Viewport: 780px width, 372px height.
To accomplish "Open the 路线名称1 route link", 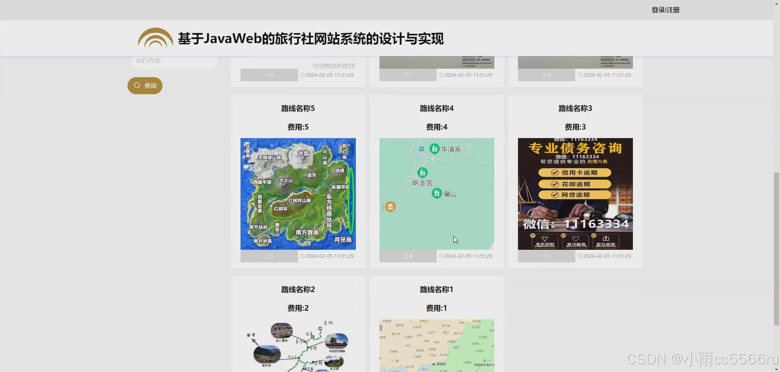I will pos(436,289).
